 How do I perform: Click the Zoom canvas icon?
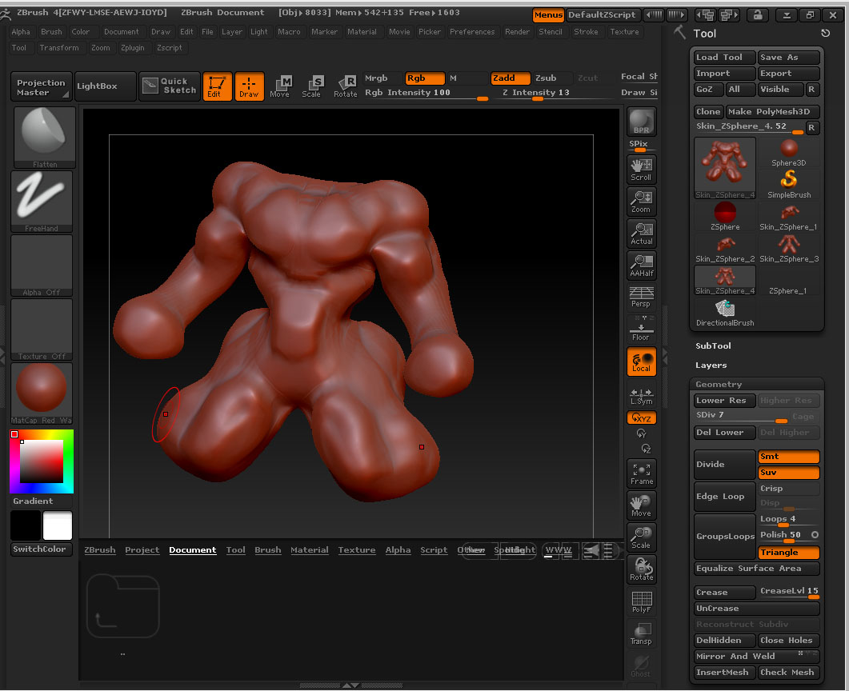[x=641, y=201]
